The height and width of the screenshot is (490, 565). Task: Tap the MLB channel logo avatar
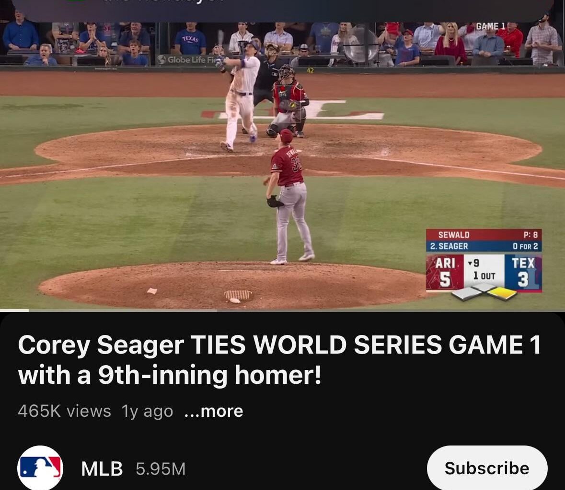[x=40, y=468]
